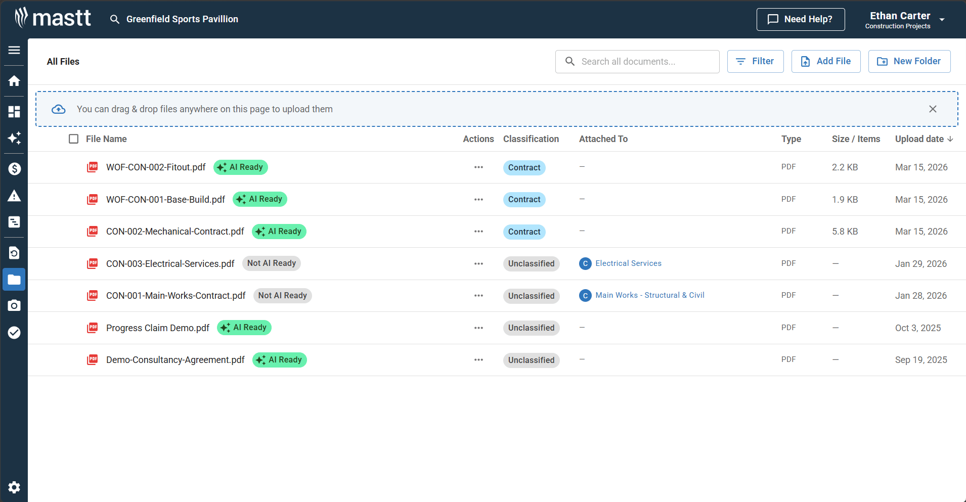Click the Classification column header

click(531, 139)
